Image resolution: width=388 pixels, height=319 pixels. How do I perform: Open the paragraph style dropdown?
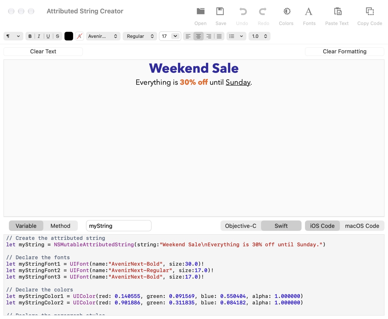coord(13,36)
